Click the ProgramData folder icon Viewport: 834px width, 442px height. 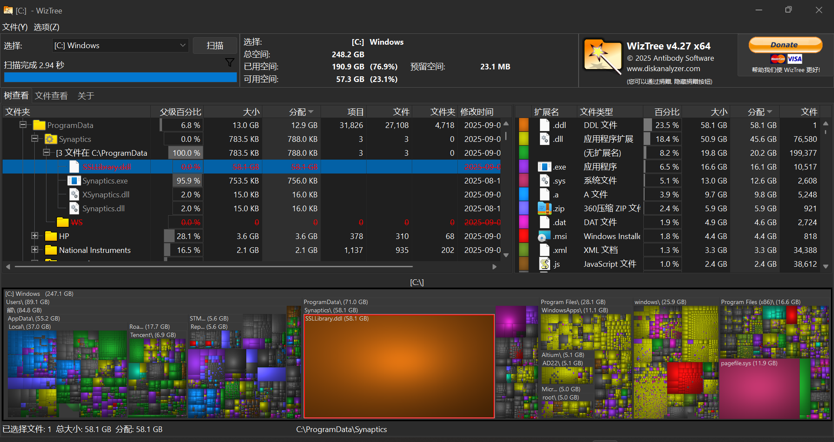(x=40, y=125)
